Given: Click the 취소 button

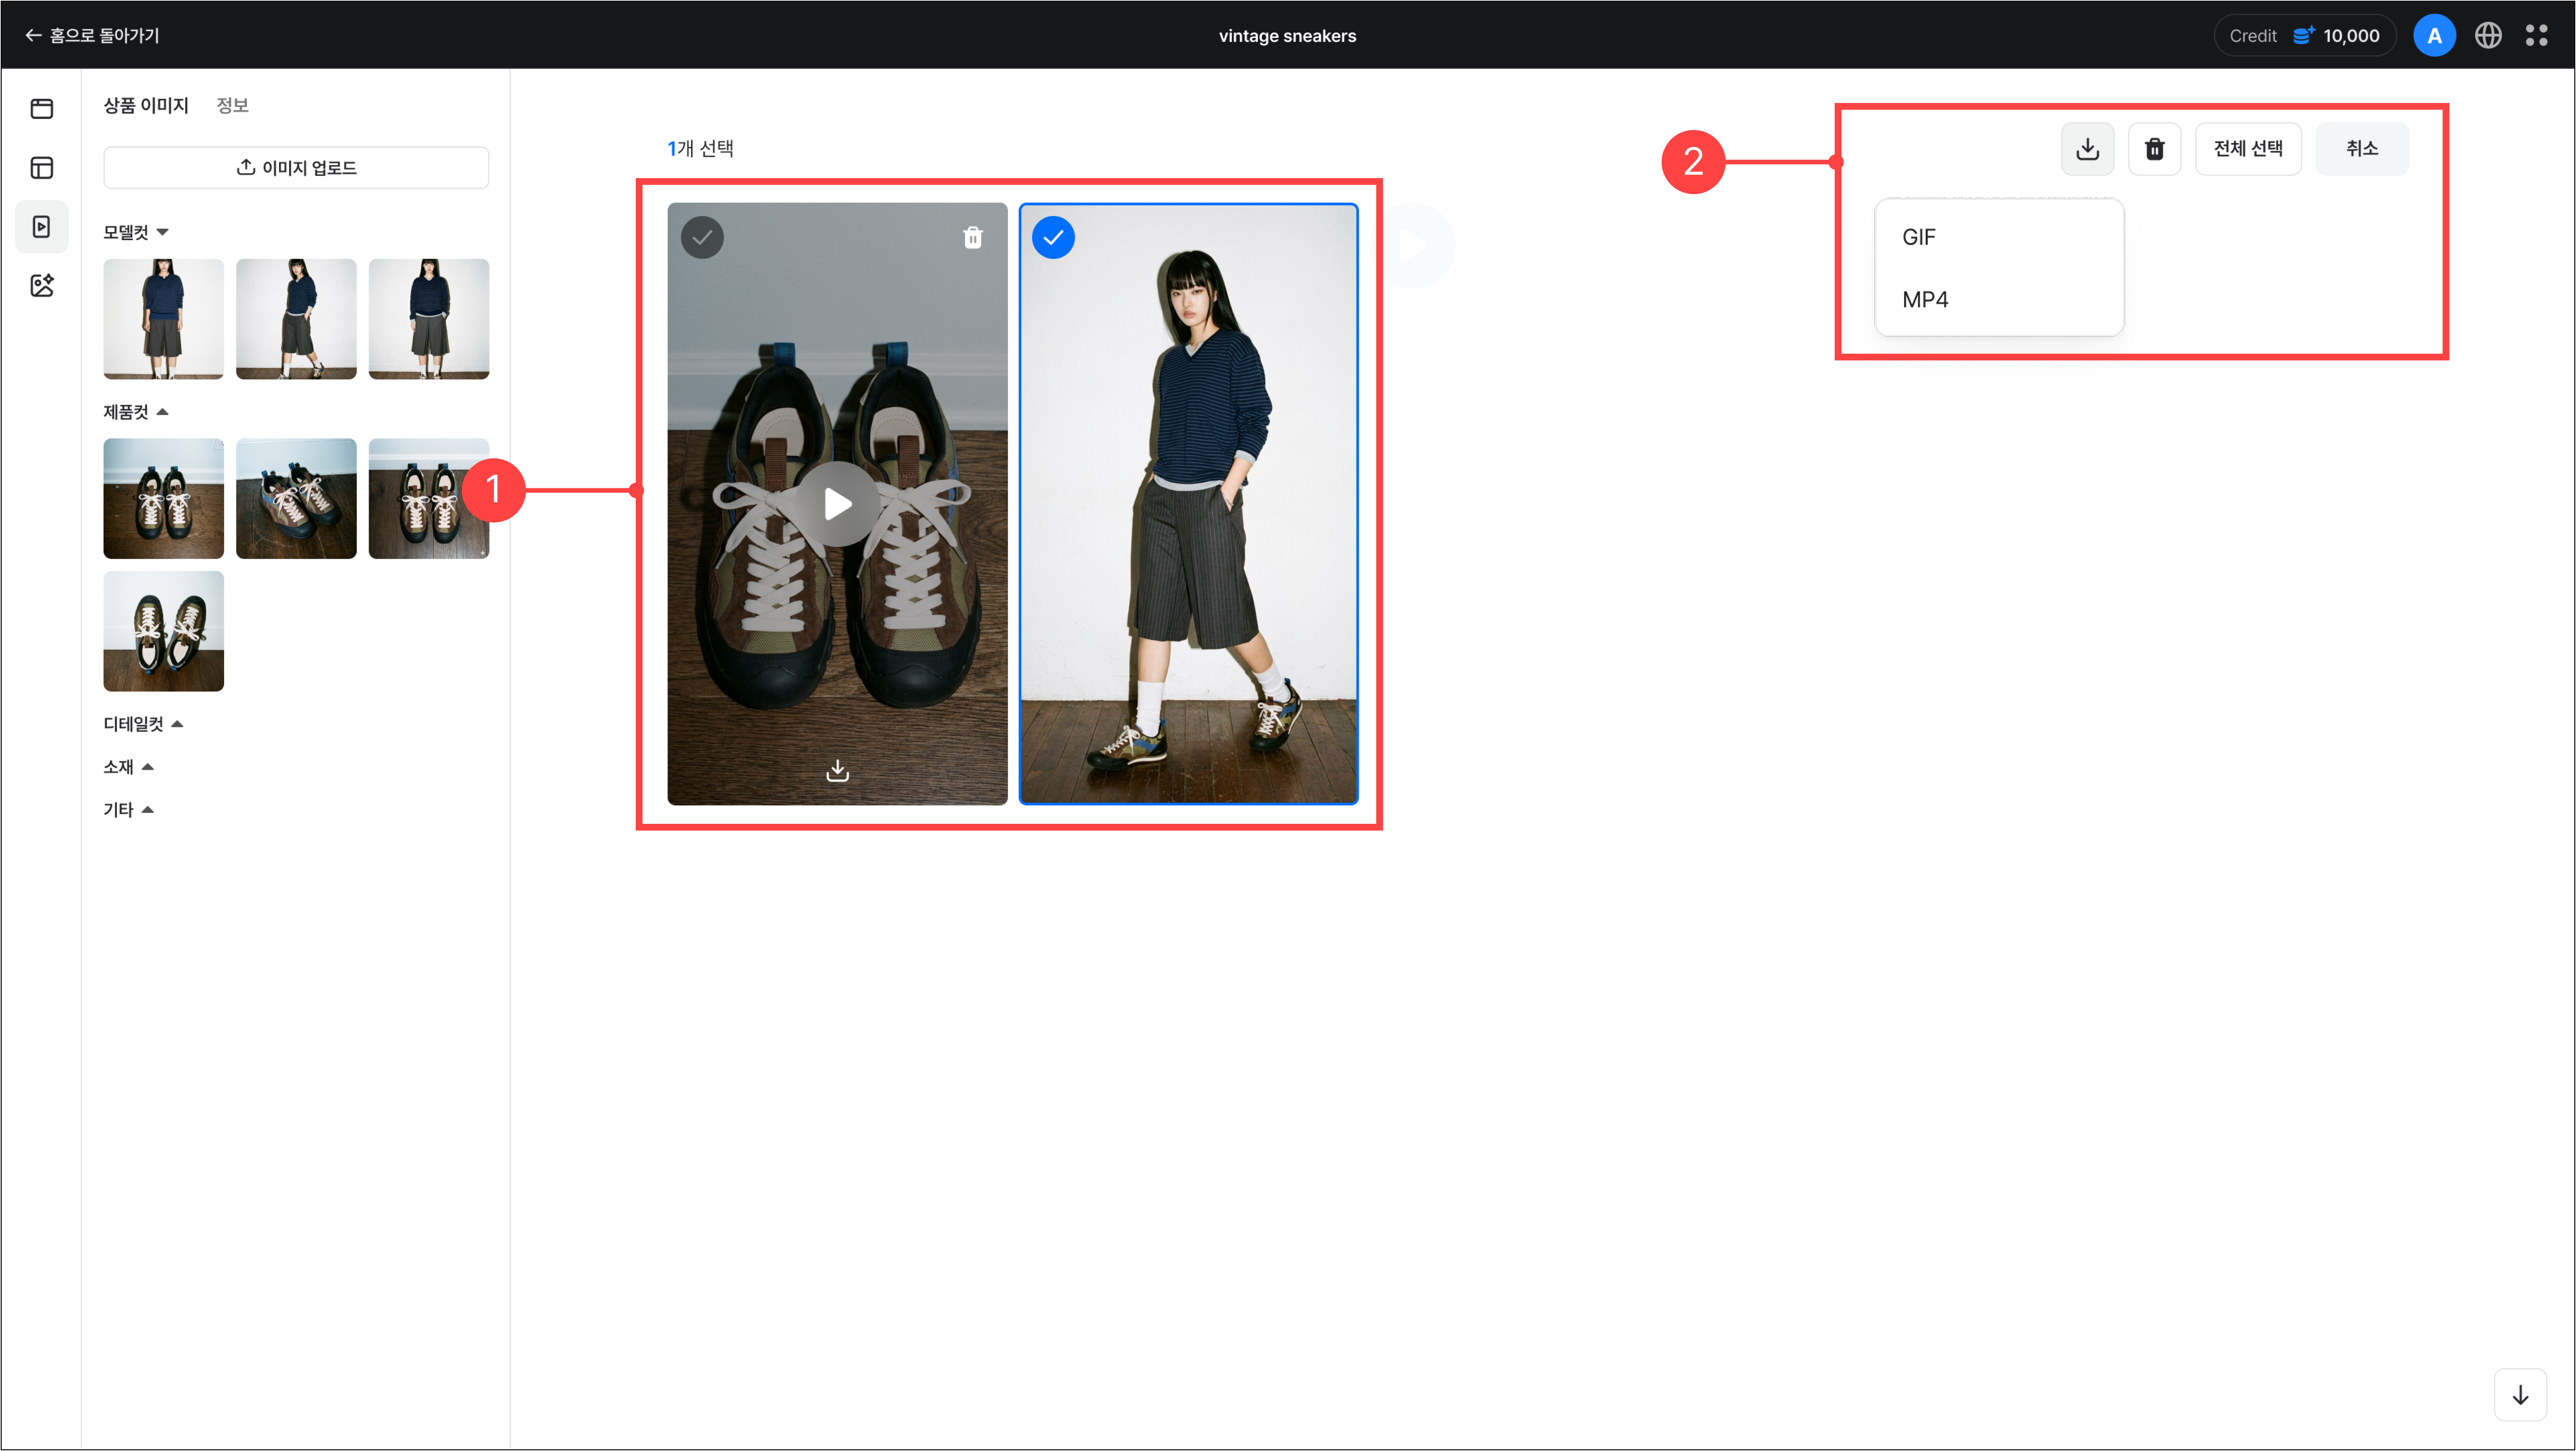Looking at the screenshot, I should [x=2362, y=149].
